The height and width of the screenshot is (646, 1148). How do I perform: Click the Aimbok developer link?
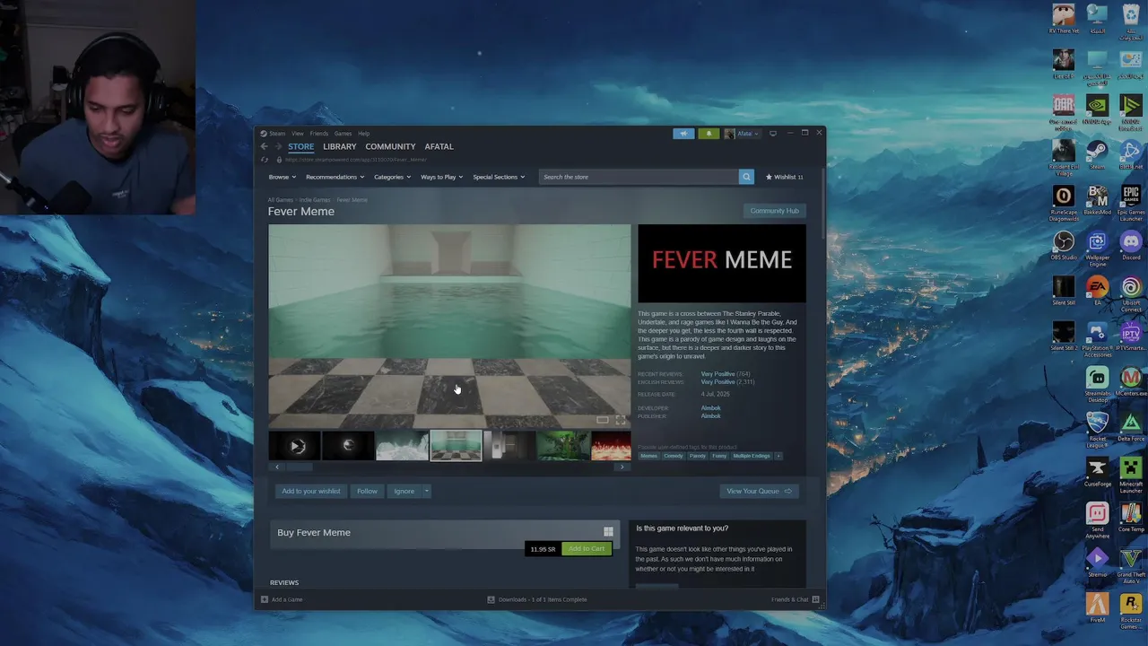(x=710, y=408)
